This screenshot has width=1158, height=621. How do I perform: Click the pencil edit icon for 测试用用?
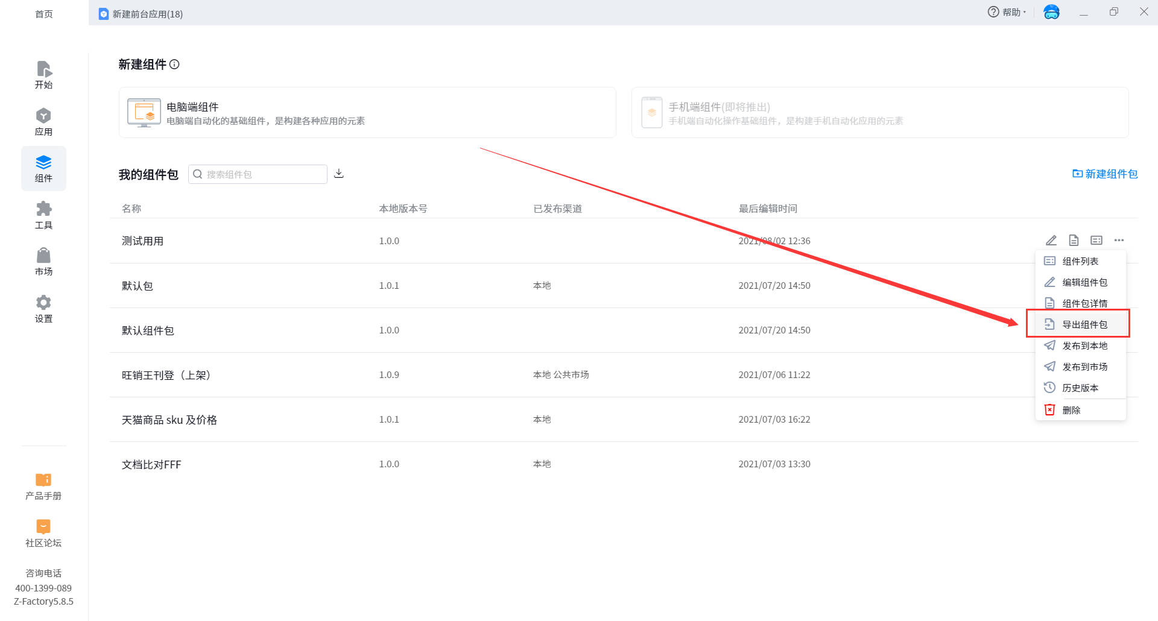(1051, 241)
